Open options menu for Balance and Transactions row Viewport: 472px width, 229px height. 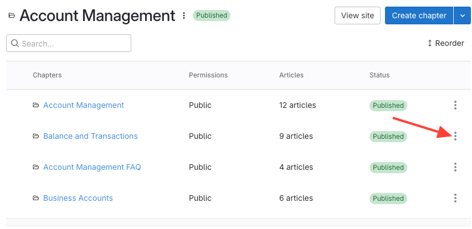pos(455,136)
